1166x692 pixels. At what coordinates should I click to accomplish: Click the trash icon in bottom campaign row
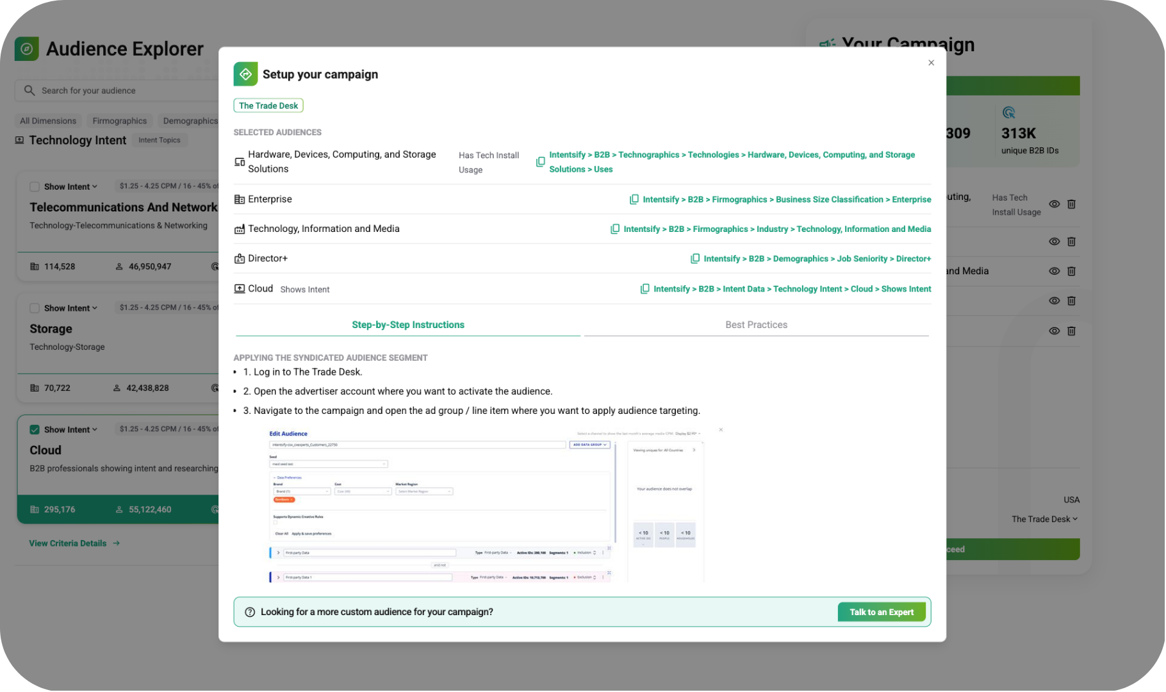coord(1071,331)
